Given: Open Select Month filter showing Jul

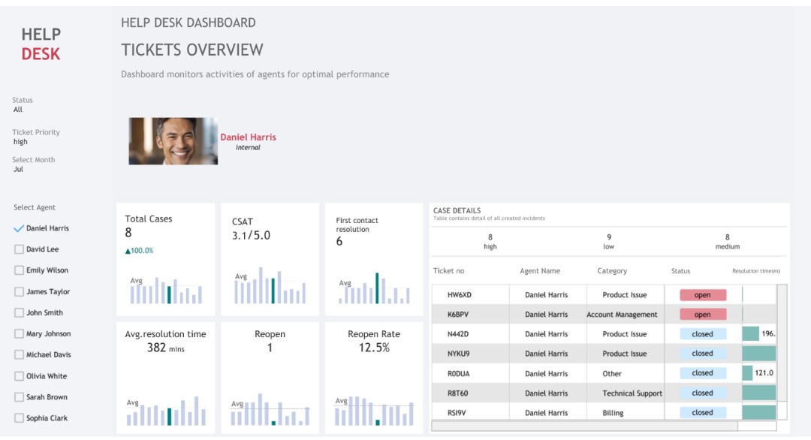Looking at the screenshot, I should (x=19, y=169).
